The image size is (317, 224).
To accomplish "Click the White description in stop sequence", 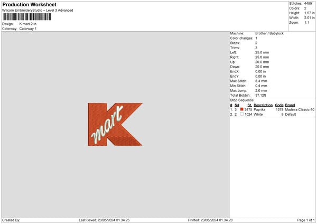I will pos(258,115).
